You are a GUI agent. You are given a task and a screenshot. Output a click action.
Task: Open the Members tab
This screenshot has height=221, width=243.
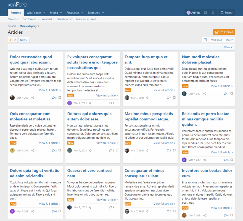click(x=94, y=13)
